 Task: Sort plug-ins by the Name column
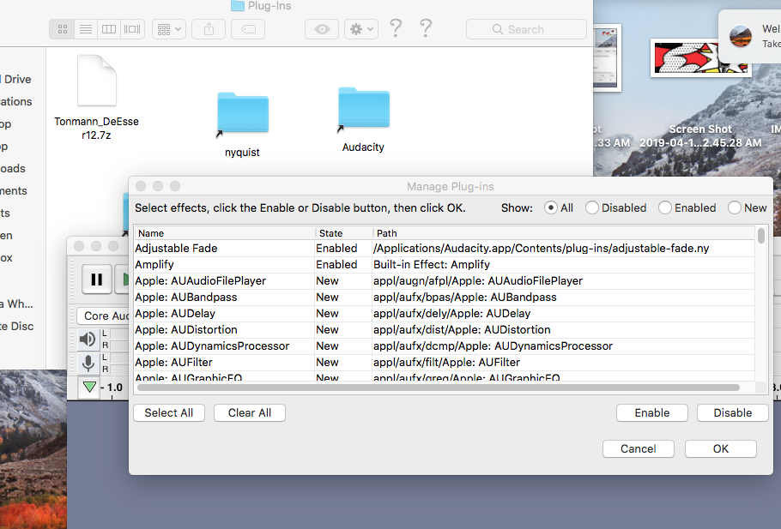coord(225,233)
